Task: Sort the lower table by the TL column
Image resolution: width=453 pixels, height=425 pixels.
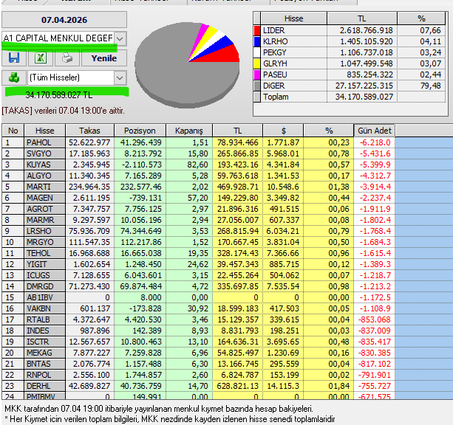Action: 237,131
